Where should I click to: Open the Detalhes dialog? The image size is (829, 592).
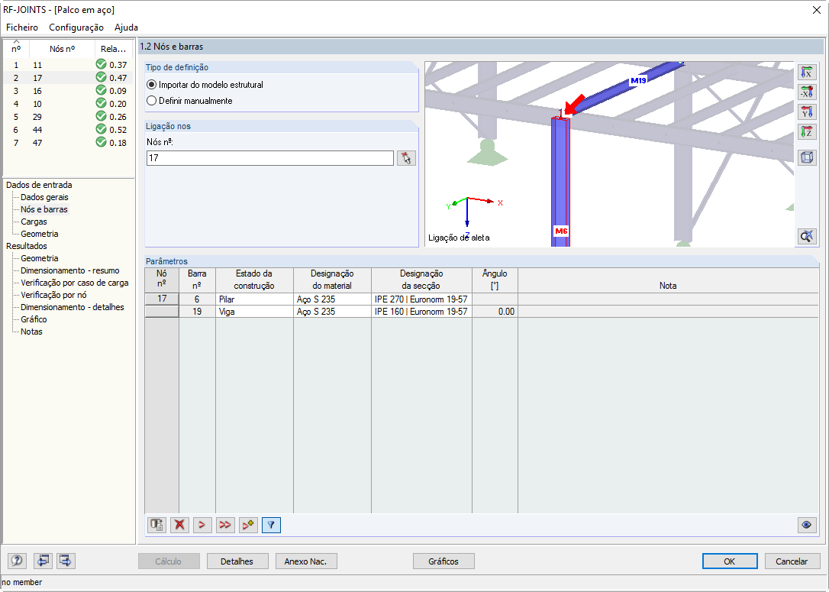tap(237, 561)
